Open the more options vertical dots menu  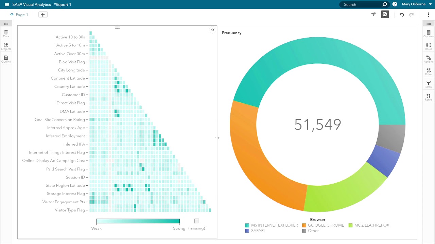pyautogui.click(x=428, y=15)
